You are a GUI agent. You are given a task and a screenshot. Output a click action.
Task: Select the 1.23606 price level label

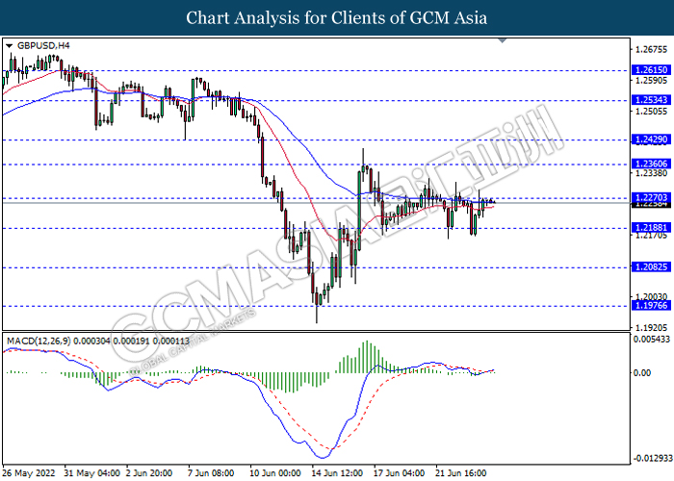tap(651, 164)
